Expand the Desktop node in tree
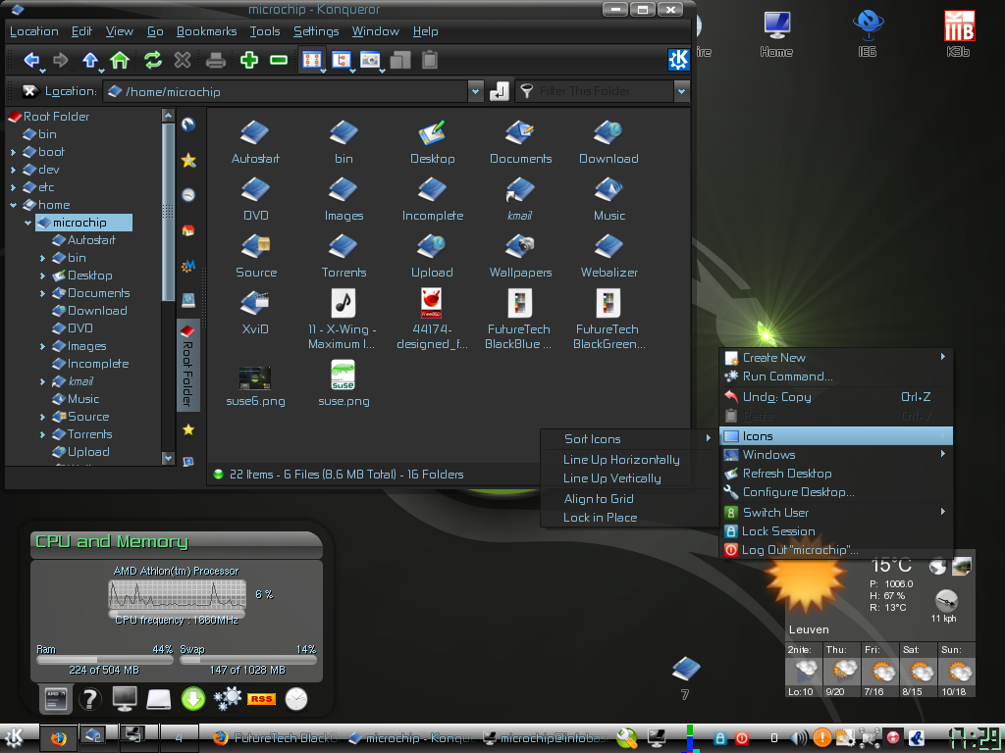The height and width of the screenshot is (753, 1005). (x=43, y=276)
